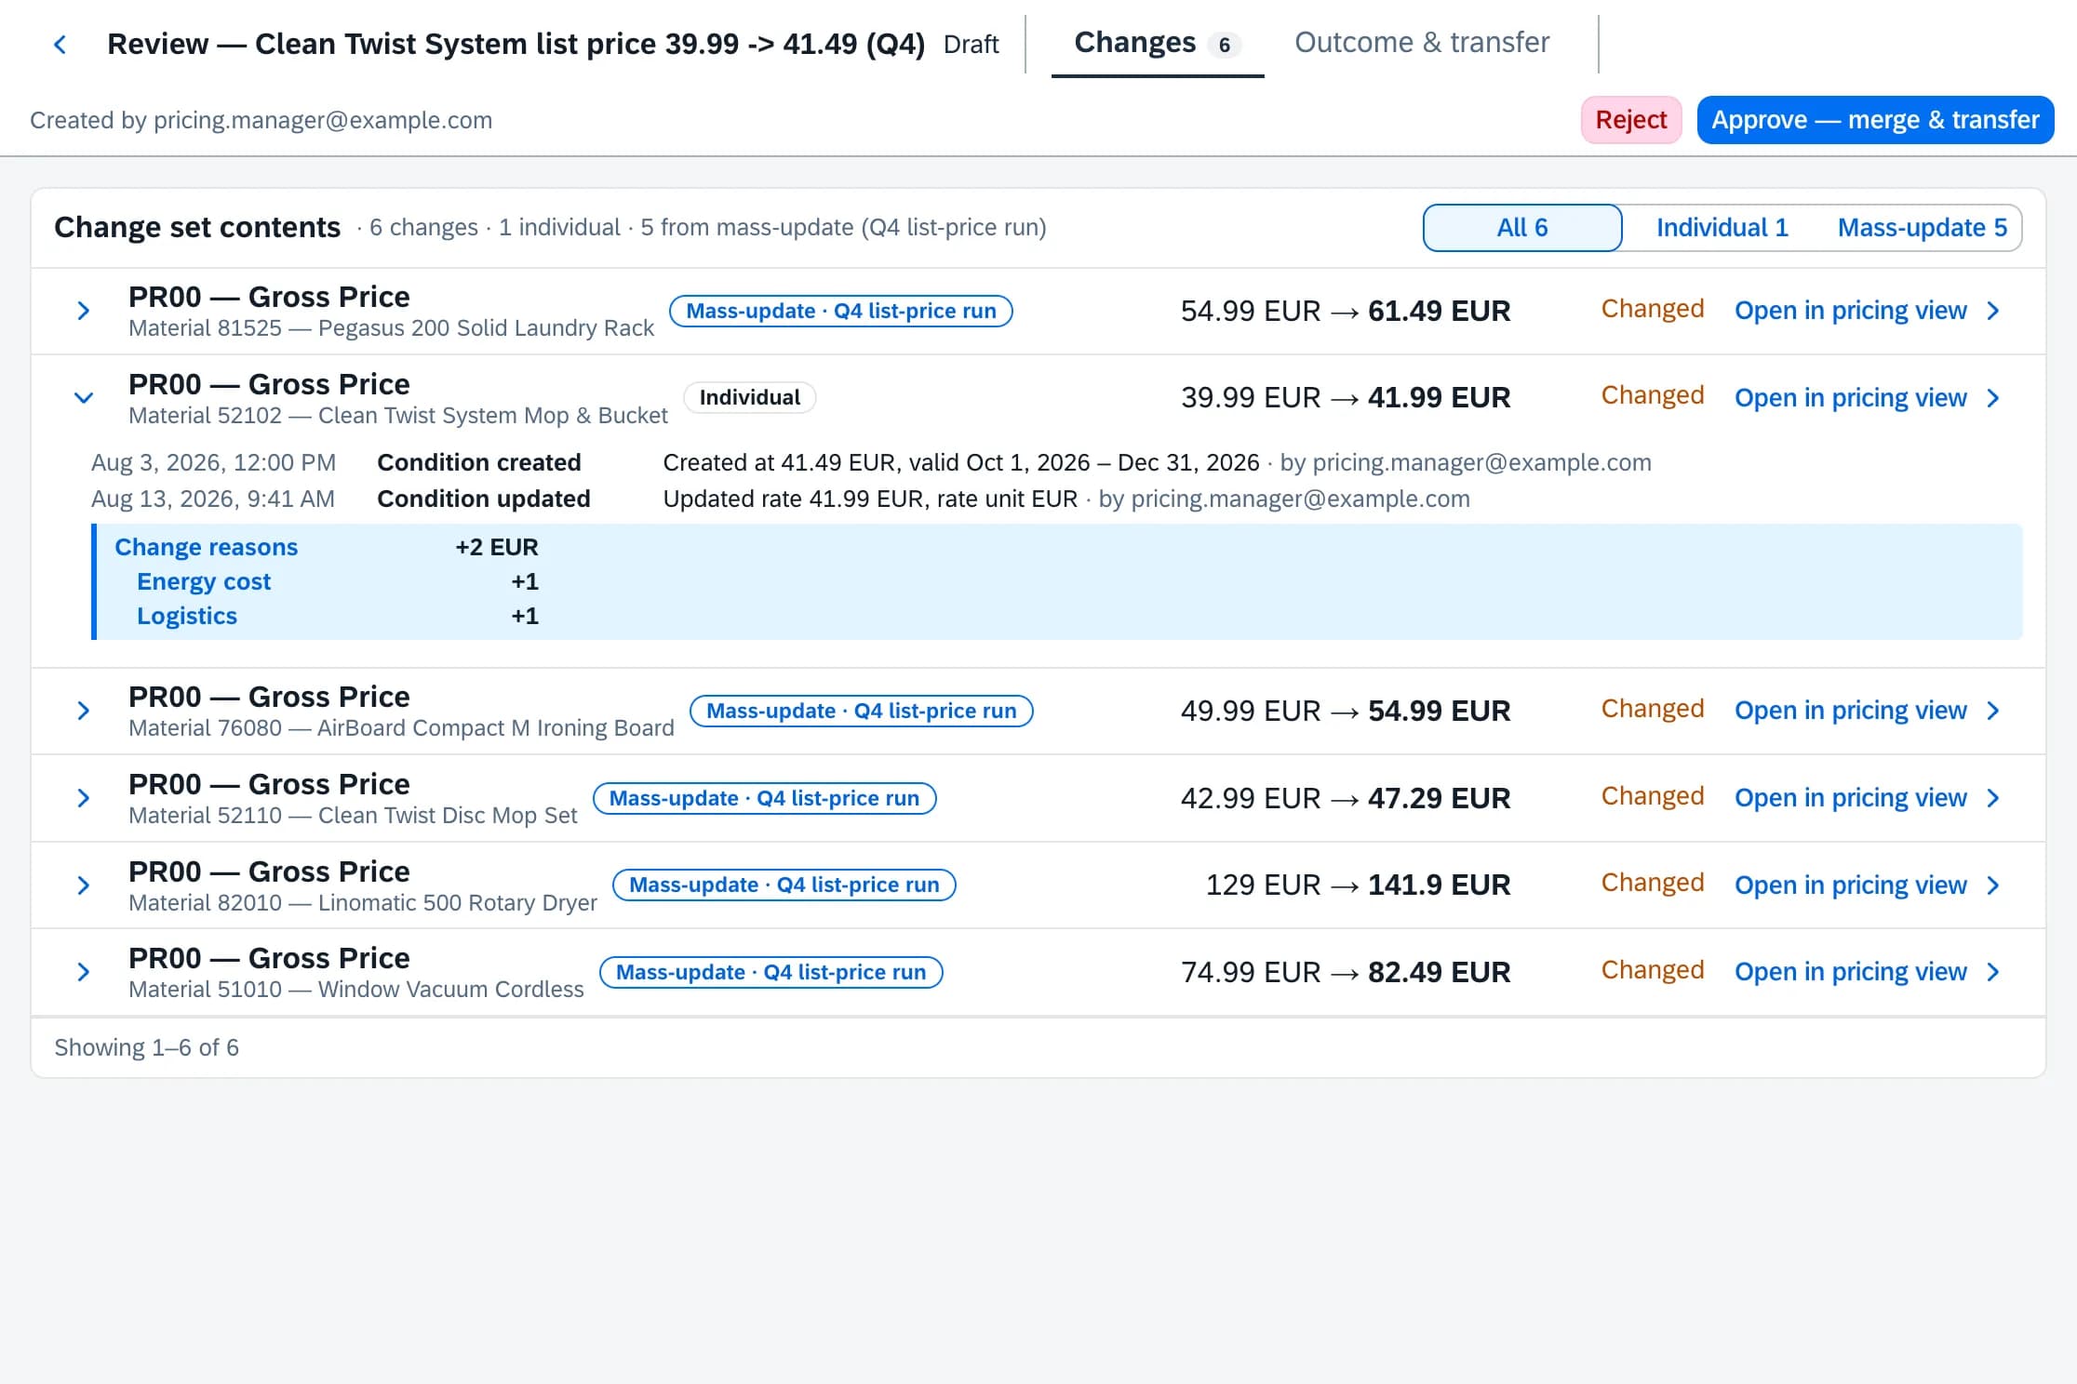Click the 'Aug 3, 2026, 12:00 PM' timestamp
The image size is (2077, 1384).
214,462
